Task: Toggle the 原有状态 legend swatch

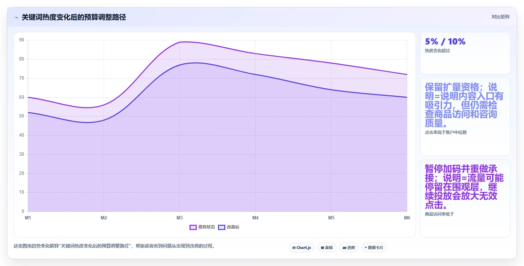Action: pos(193,227)
